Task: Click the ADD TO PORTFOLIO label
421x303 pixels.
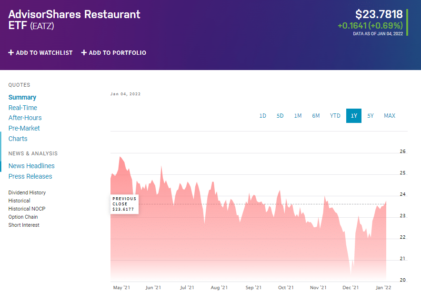Action: point(118,53)
